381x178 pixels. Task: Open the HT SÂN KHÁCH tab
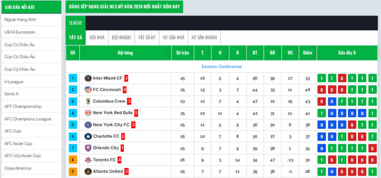pyautogui.click(x=204, y=37)
